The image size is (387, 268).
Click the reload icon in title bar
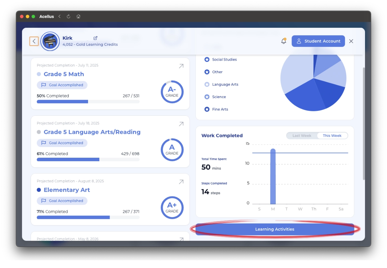coord(68,16)
